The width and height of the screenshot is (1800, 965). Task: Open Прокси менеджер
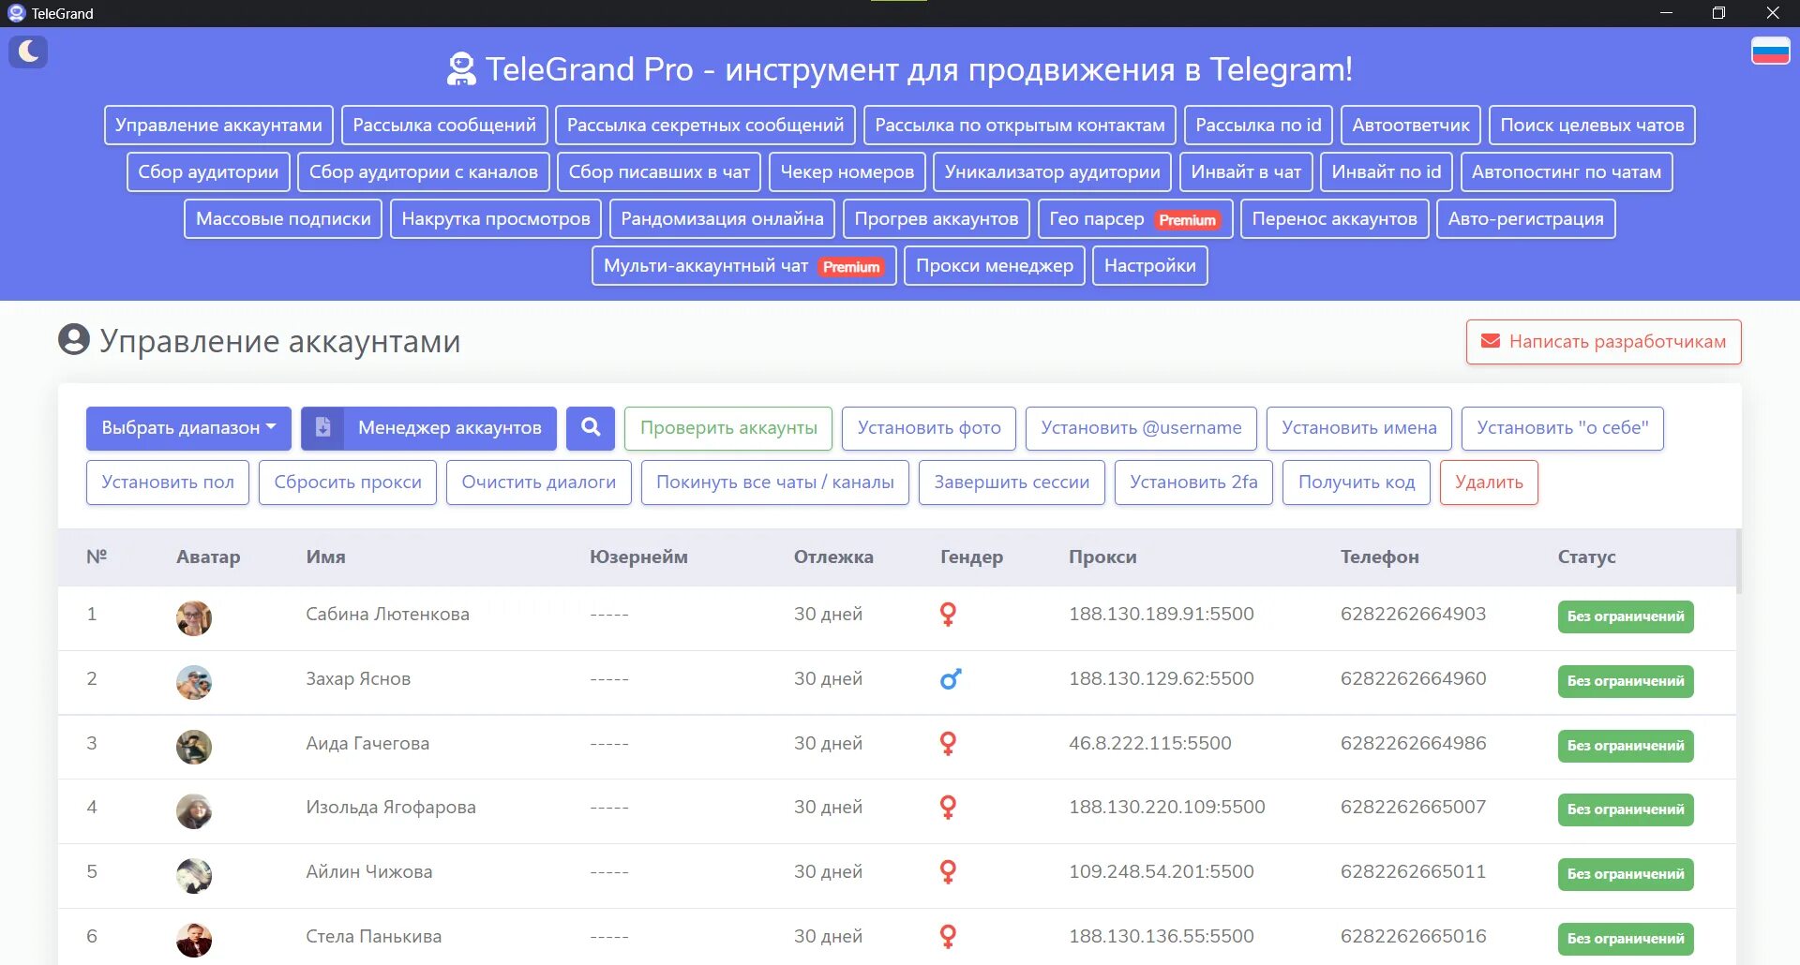(995, 266)
